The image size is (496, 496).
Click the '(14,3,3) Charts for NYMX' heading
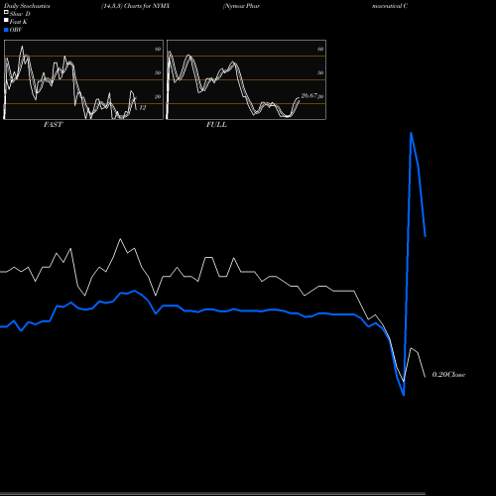click(136, 6)
